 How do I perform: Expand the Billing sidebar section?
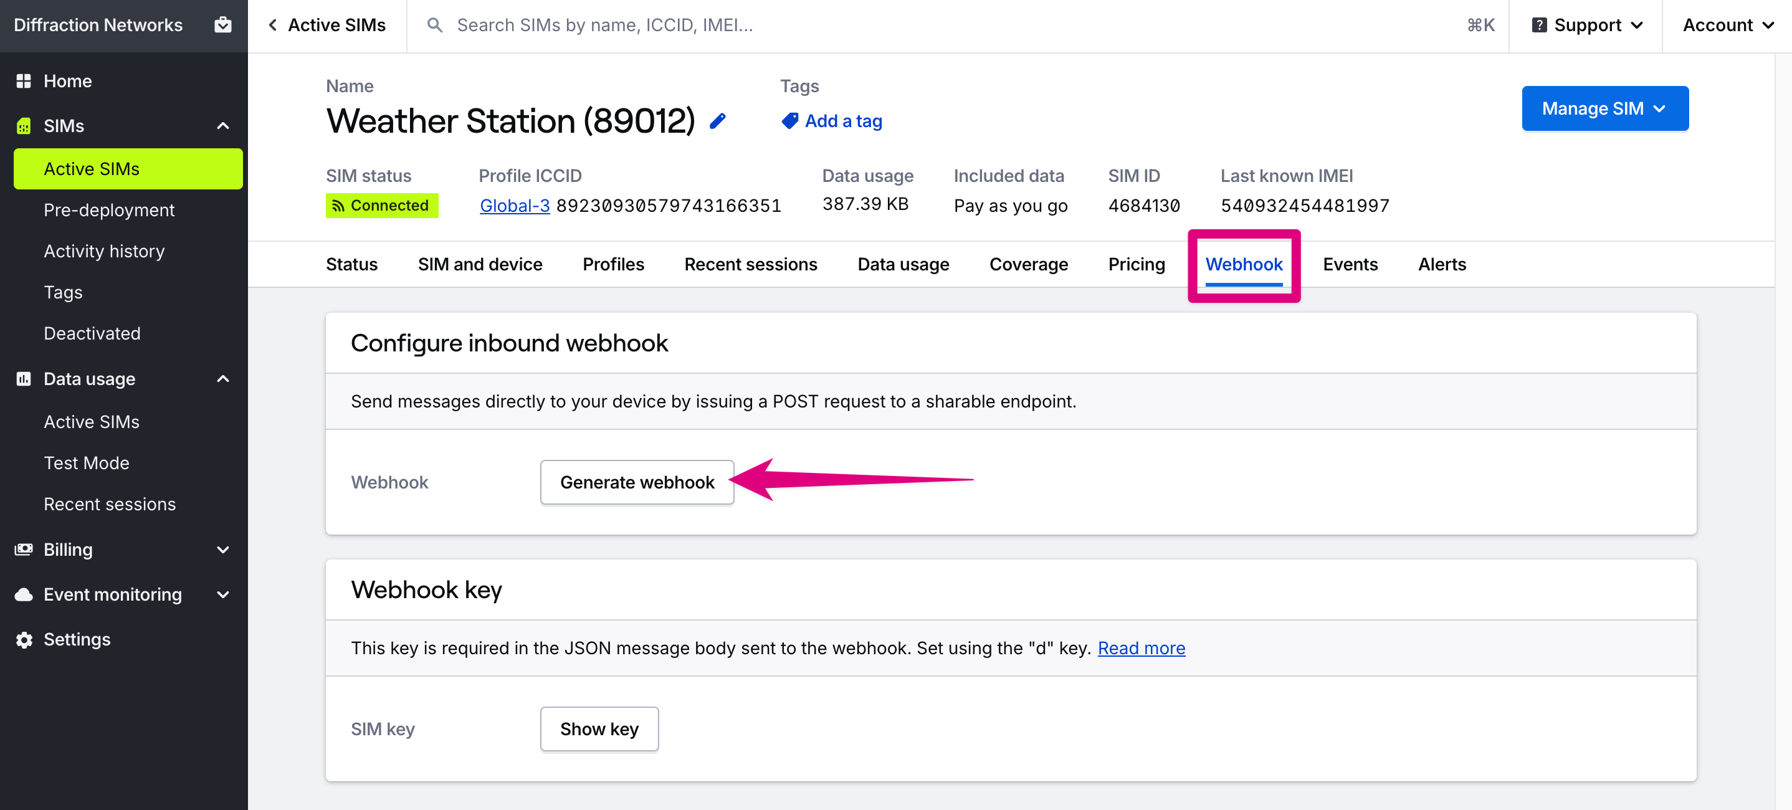tap(222, 550)
